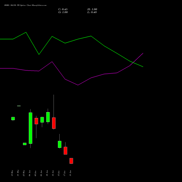Screen dimensions: 182x182
Task: Click the open value O: 1.00
Action: click(63, 12)
